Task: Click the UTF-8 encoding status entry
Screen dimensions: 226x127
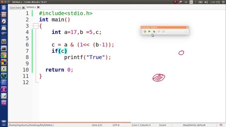Action: pos(116,125)
